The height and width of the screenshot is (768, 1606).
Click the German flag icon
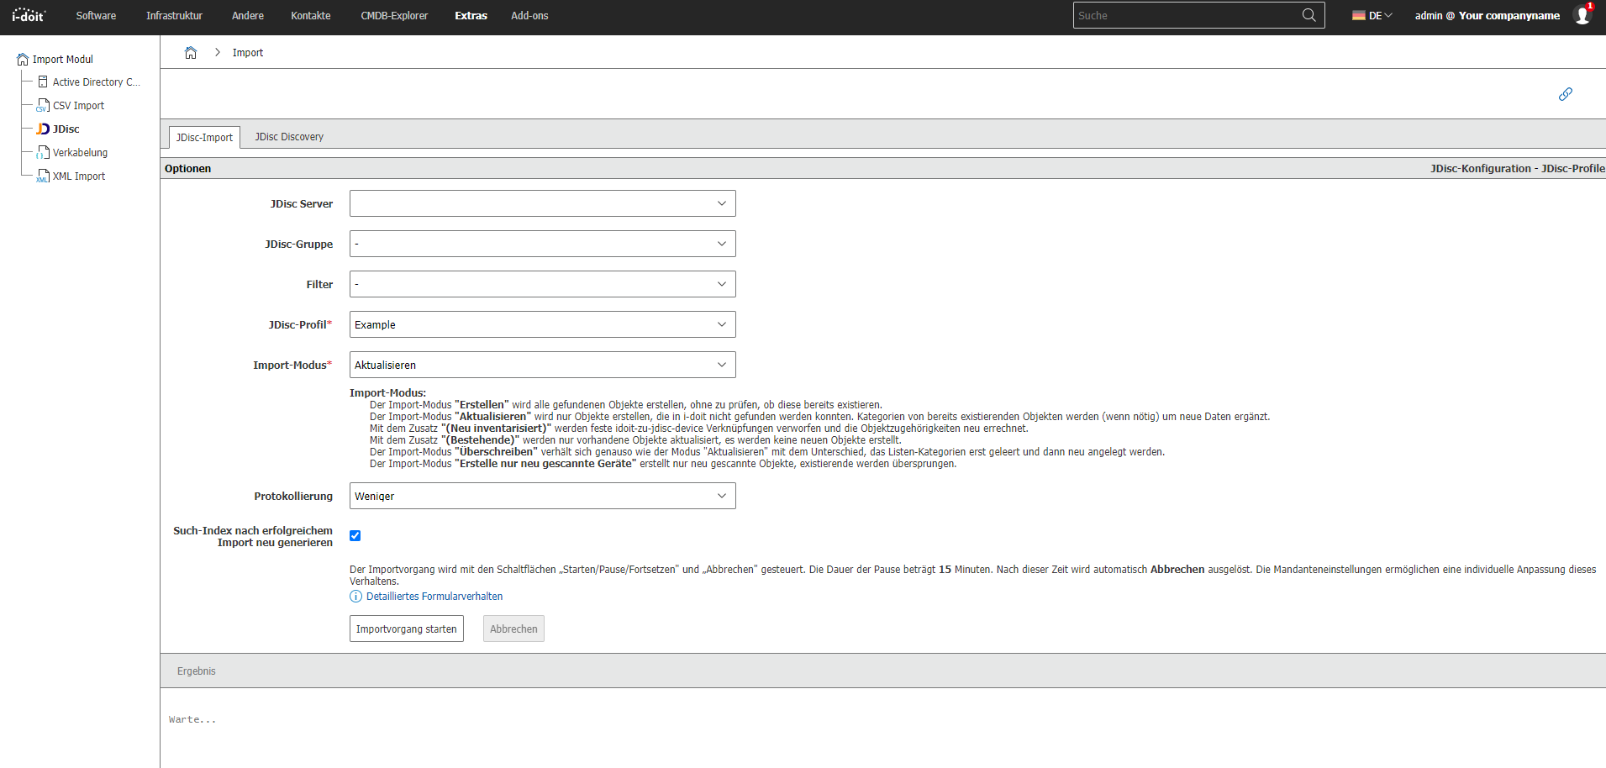coord(1358,16)
